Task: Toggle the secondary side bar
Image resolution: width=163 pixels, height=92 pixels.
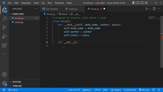Action: 142,3
